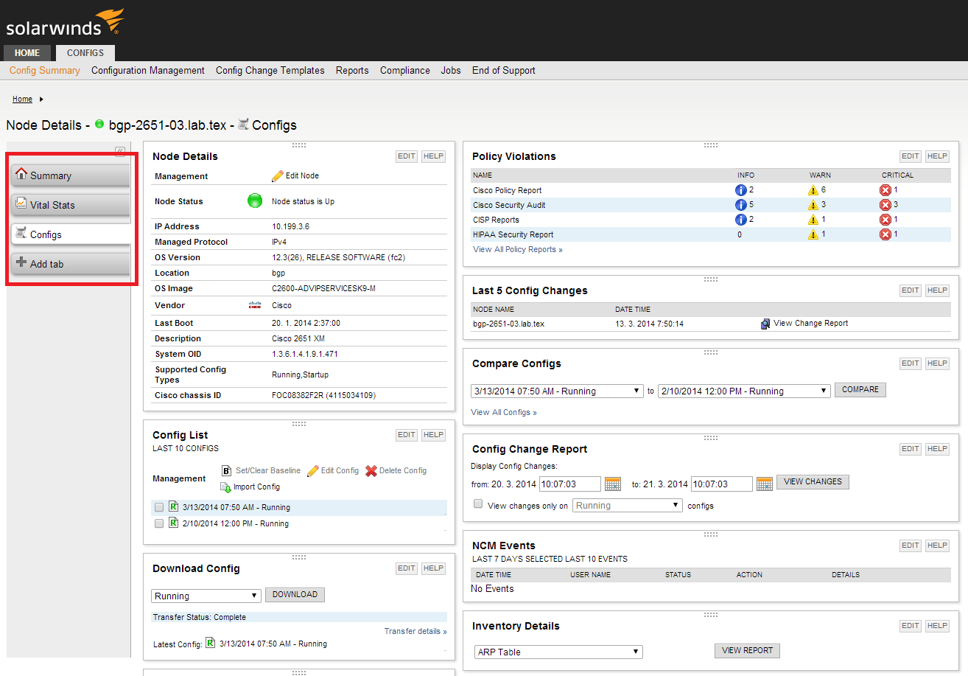
Task: Click the VIEW REPORT button
Action: (x=747, y=651)
